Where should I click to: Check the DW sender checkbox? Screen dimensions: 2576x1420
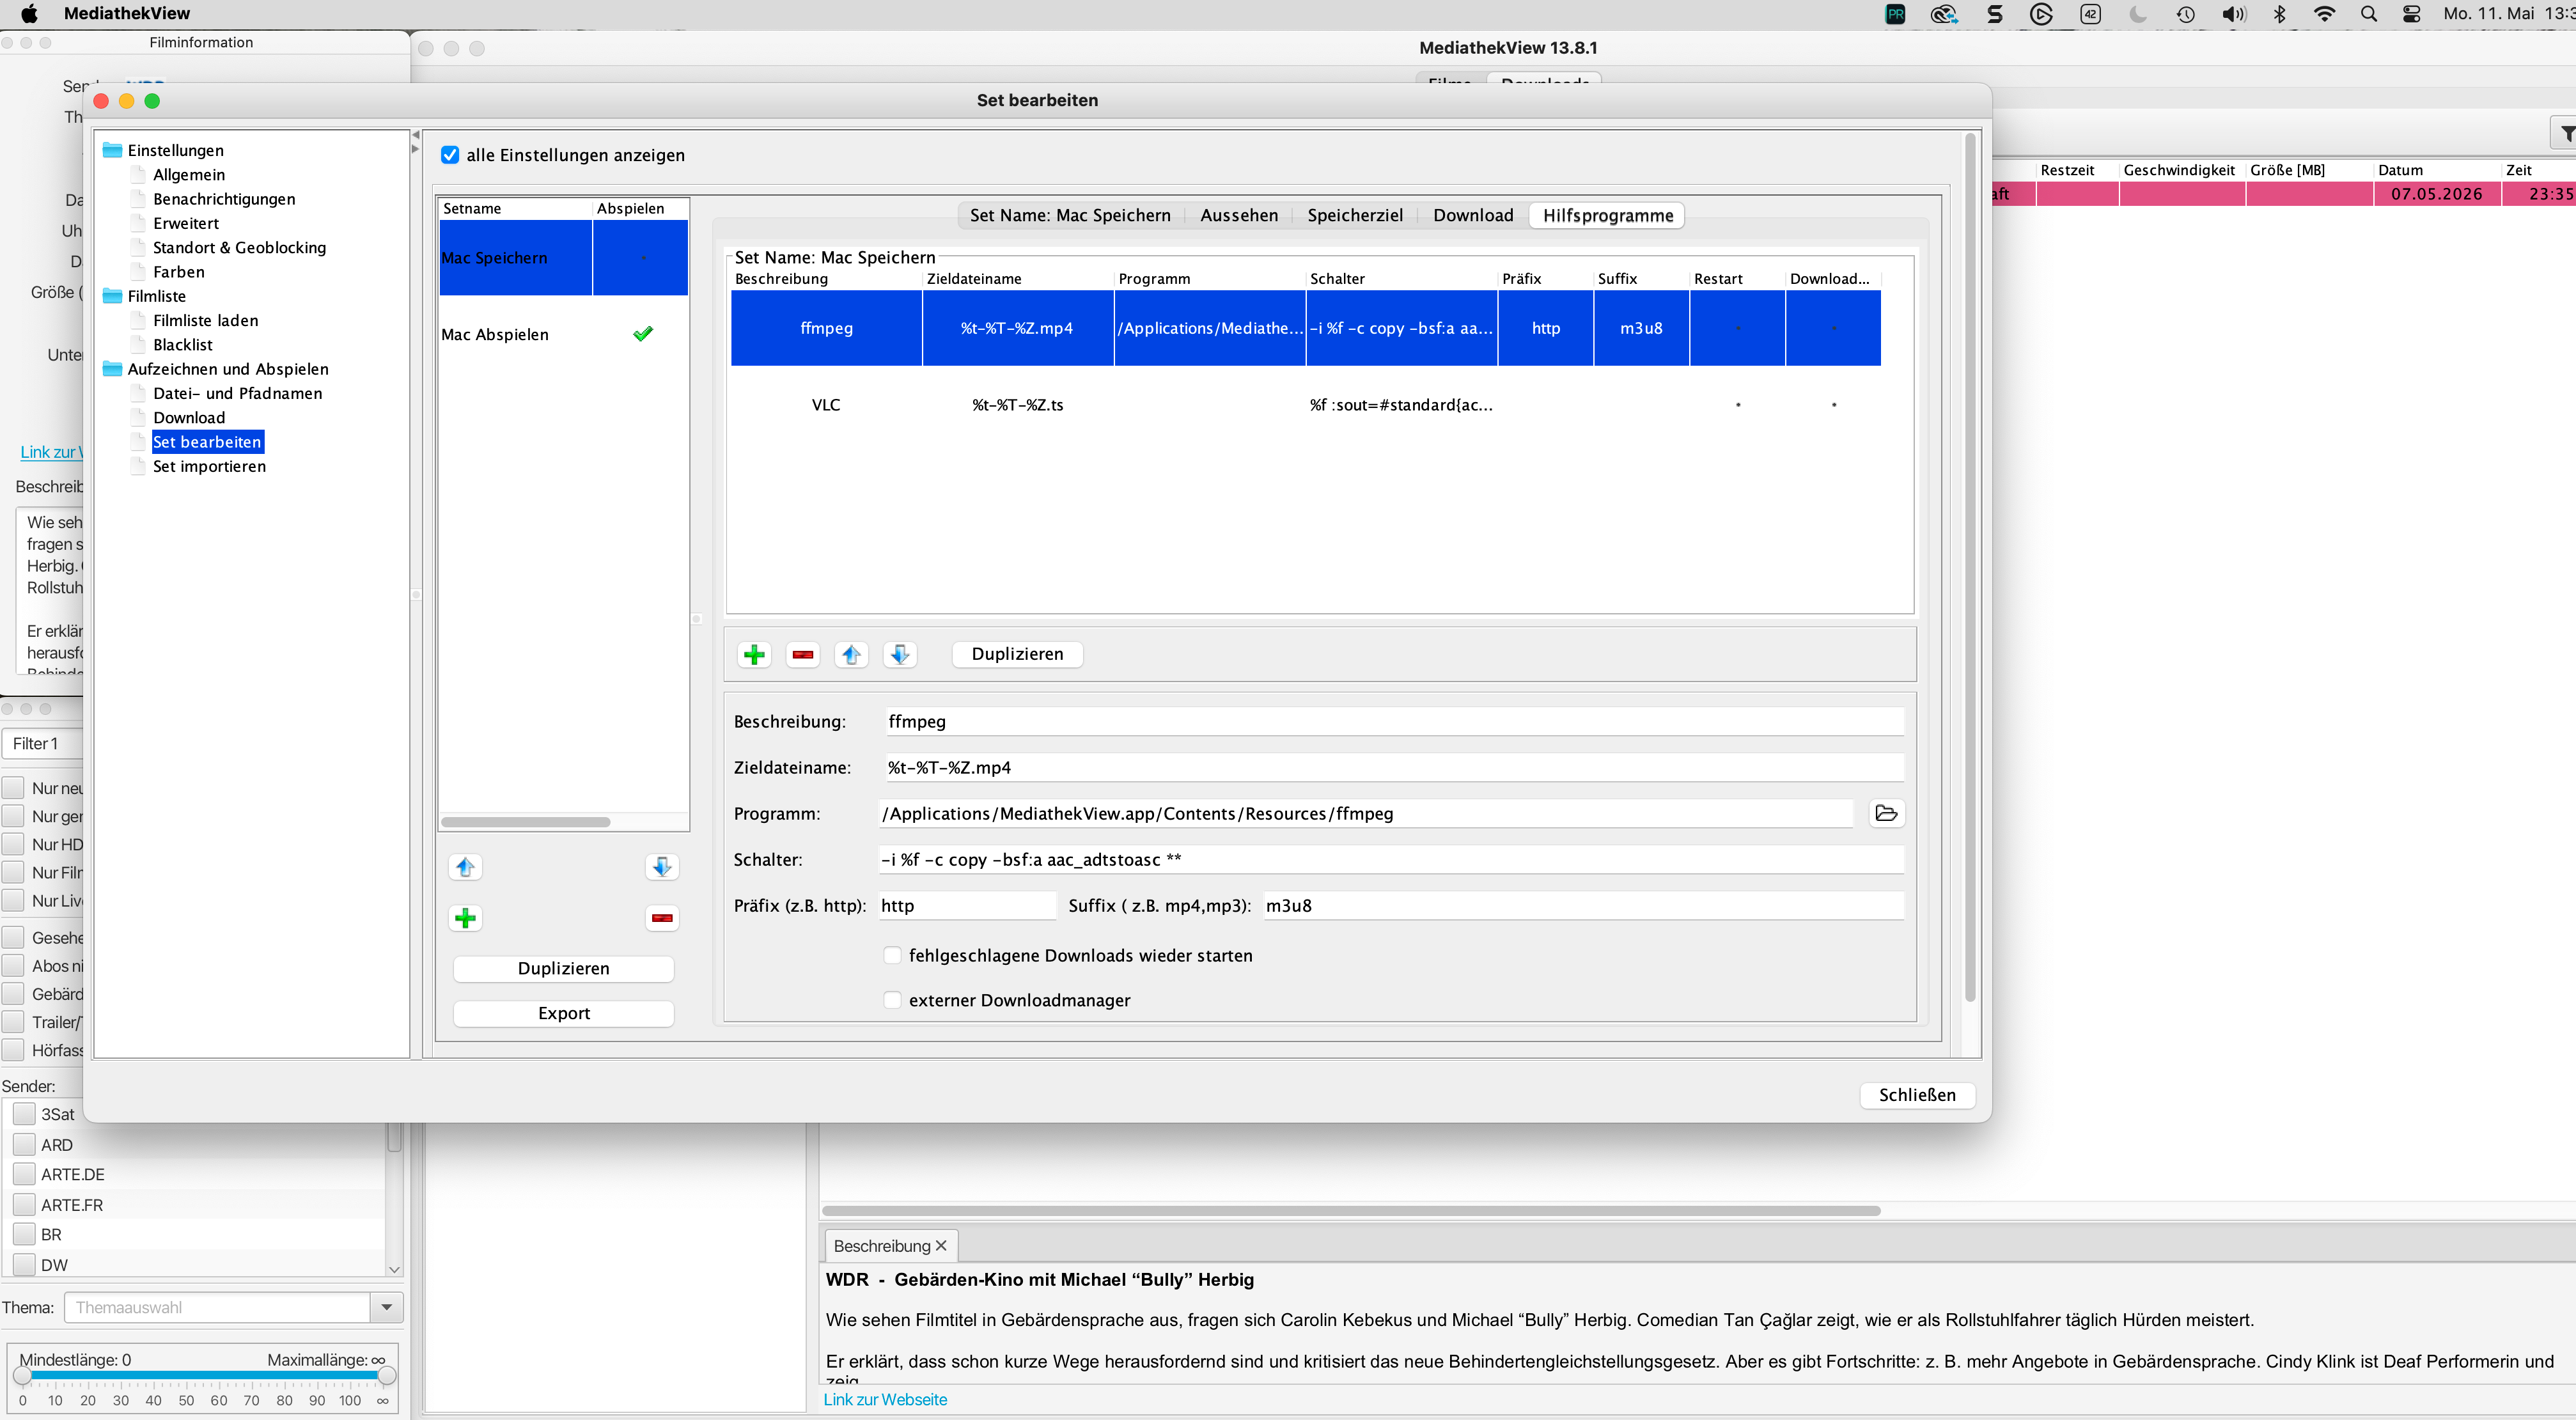coord(24,1265)
